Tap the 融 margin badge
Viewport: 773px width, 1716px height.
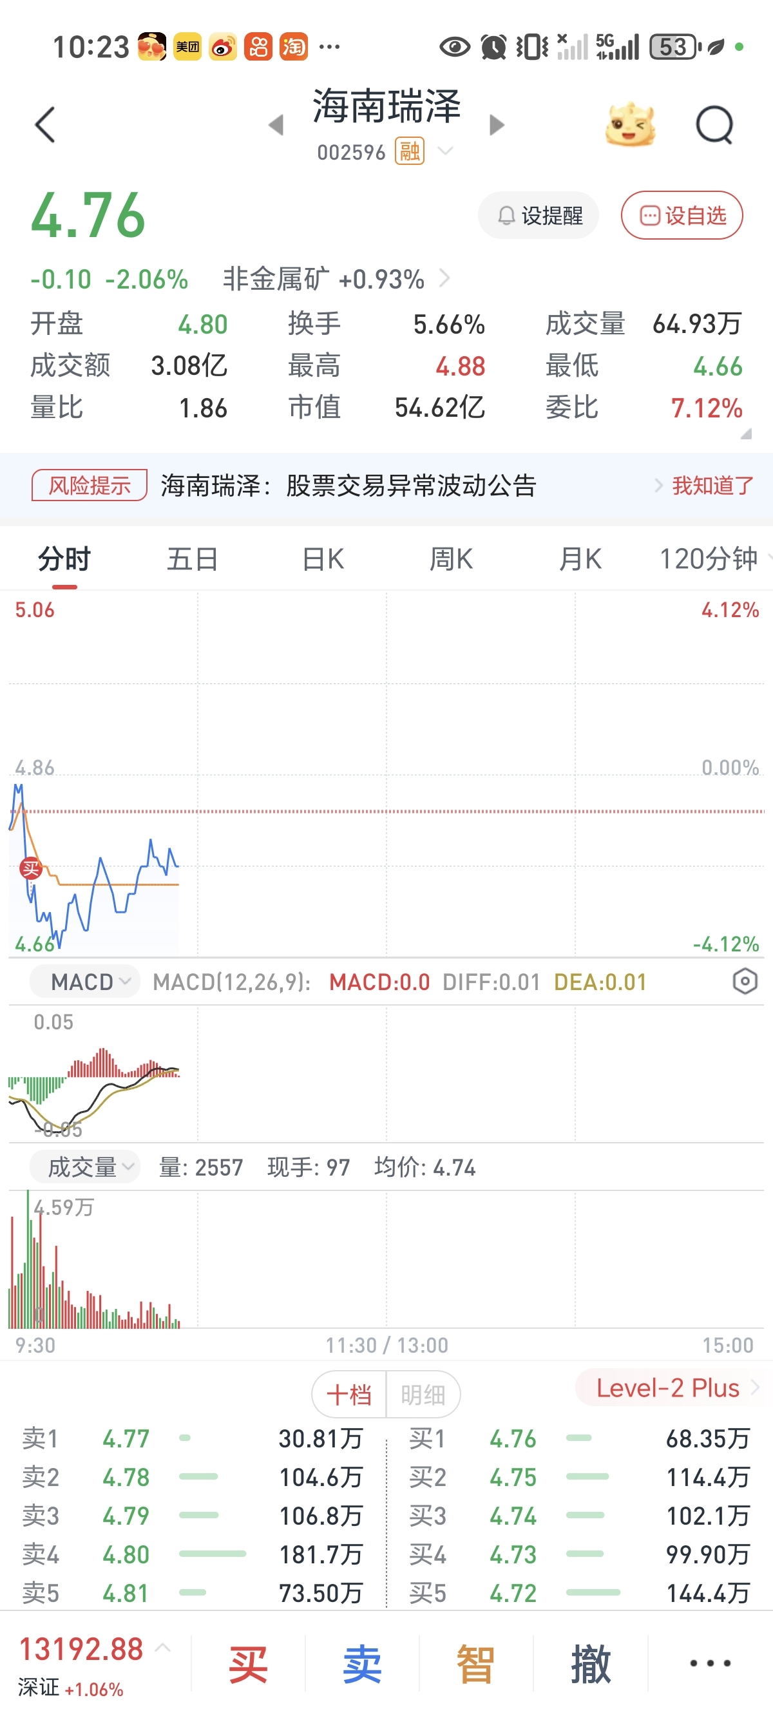pos(409,152)
